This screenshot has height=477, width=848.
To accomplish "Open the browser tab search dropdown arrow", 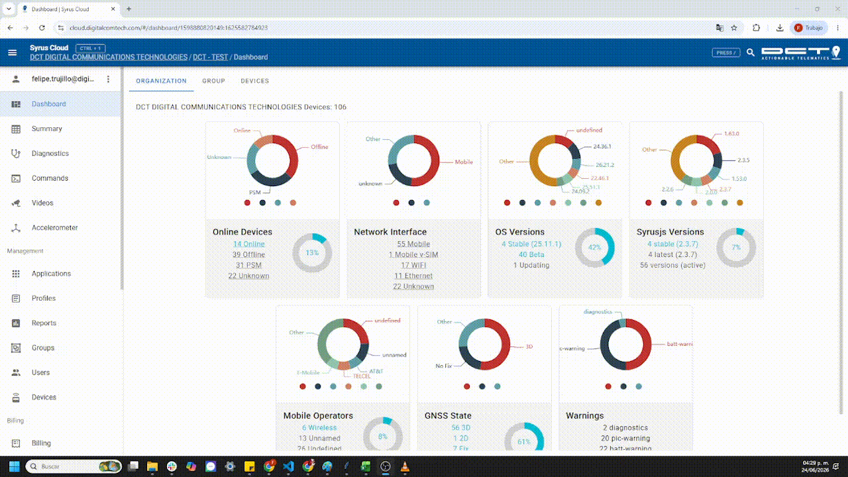I will tap(9, 9).
